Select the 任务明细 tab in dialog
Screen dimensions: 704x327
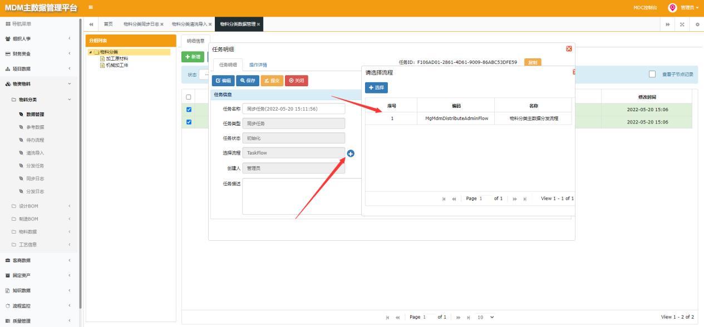pyautogui.click(x=228, y=65)
